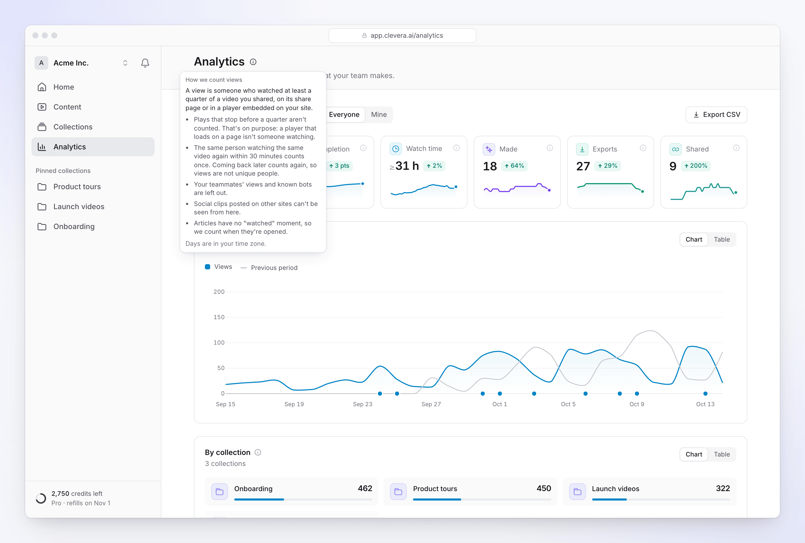Click the Exports download icon

click(582, 149)
